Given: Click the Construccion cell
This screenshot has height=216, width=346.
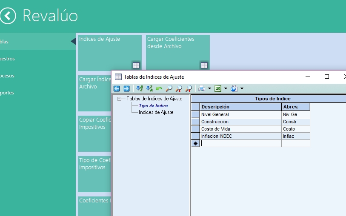Looking at the screenshot, I should [240, 122].
